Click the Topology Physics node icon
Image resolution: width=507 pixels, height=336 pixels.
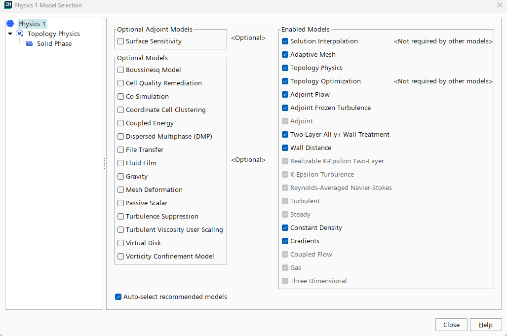(x=20, y=34)
